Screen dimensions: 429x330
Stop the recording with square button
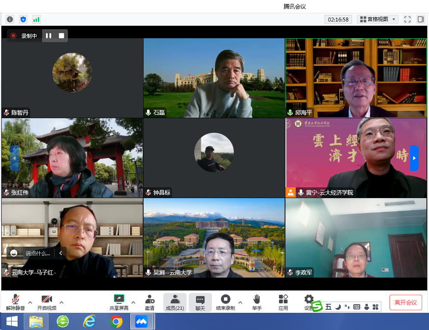click(61, 36)
